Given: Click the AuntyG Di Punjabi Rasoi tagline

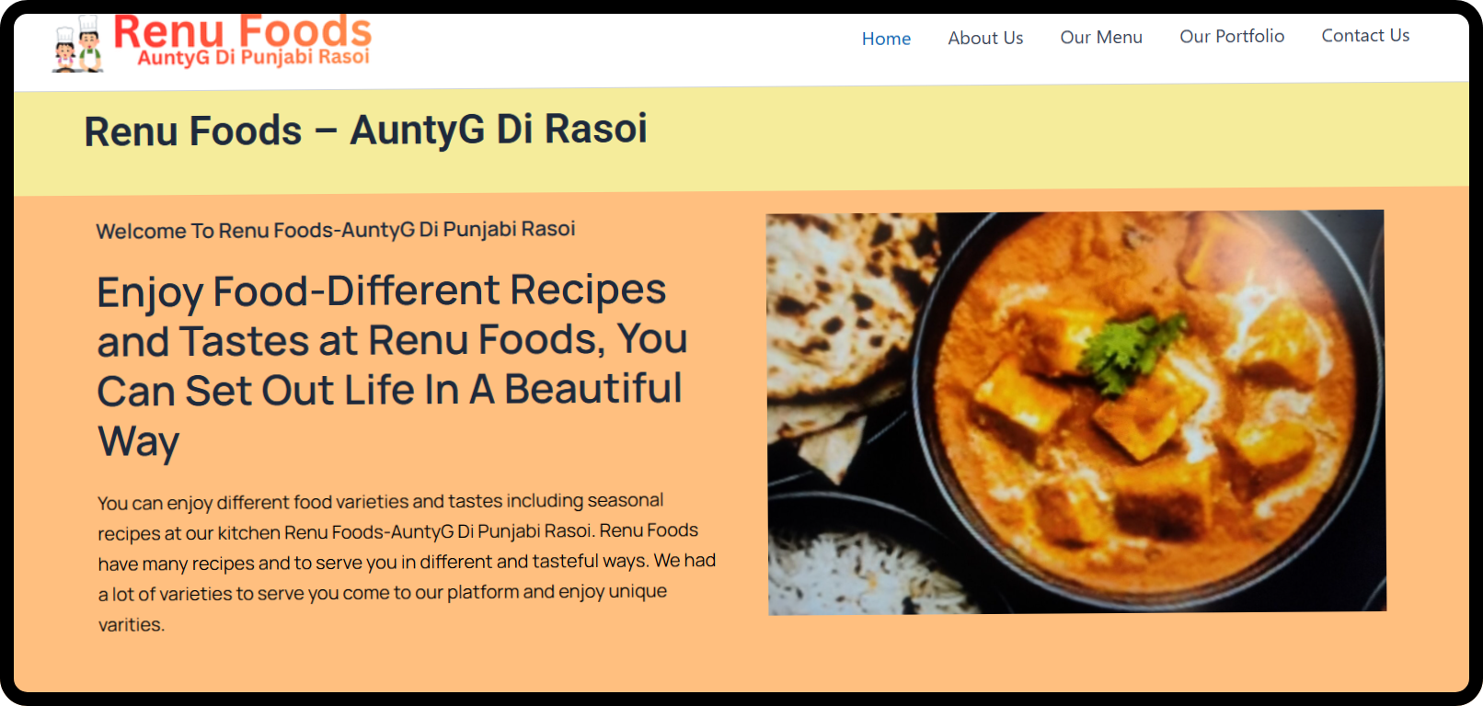Looking at the screenshot, I should (254, 58).
